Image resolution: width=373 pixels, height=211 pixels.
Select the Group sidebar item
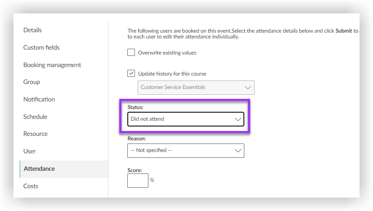[x=32, y=82]
